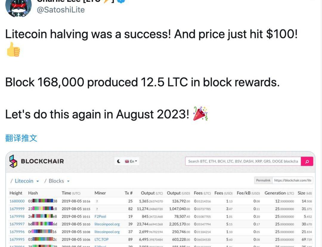The width and height of the screenshot is (322, 247).
Task: Open the LTC.TOP miner link
Action: tap(101, 240)
